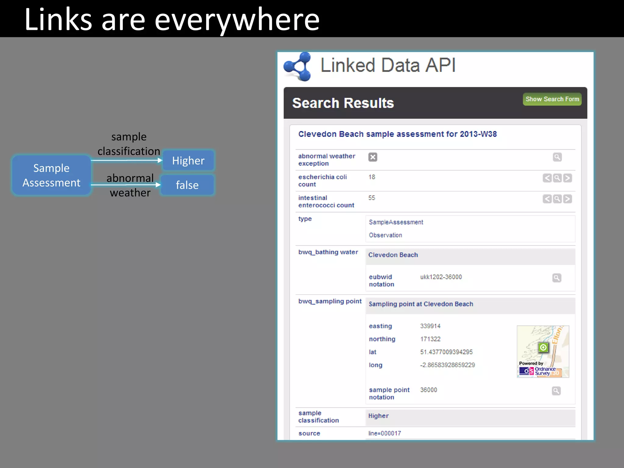Open Clevedon Beach sample assessment for 2013-W38 title
This screenshot has height=468, width=624.
pos(398,134)
